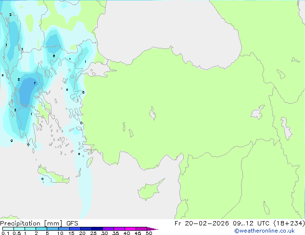Choose the 20–25 mm dark blue swatch
Image resolution: width=305 pixels, height=235 pixels.
point(86,229)
